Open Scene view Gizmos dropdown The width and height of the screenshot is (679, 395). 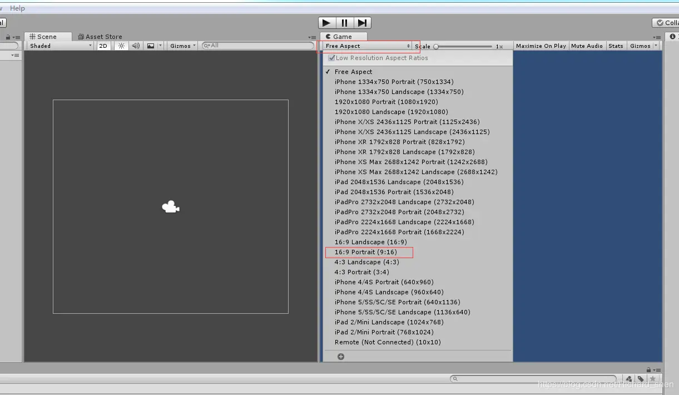click(x=183, y=46)
